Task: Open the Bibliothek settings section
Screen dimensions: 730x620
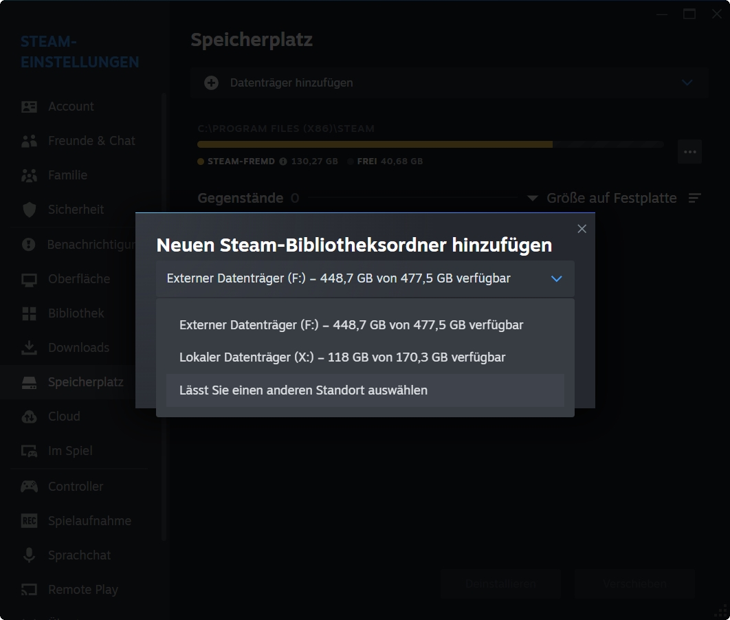Action: point(76,313)
